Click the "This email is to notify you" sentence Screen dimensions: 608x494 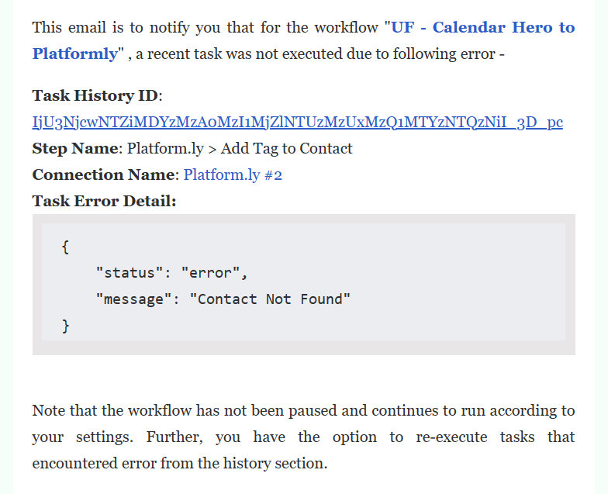304,40
